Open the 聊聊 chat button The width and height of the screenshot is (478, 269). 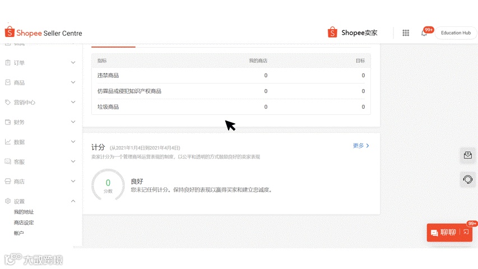coord(449,233)
